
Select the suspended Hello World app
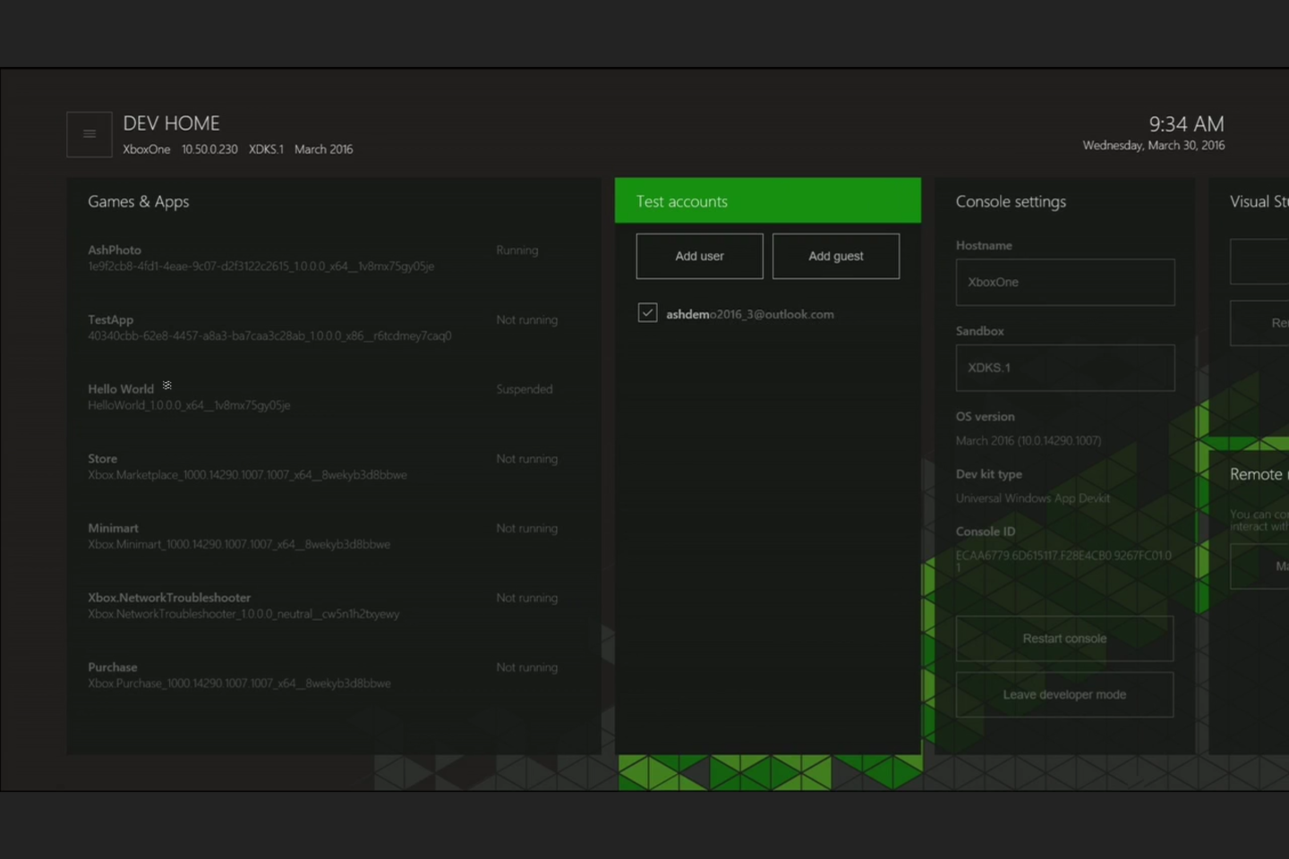pyautogui.click(x=269, y=396)
